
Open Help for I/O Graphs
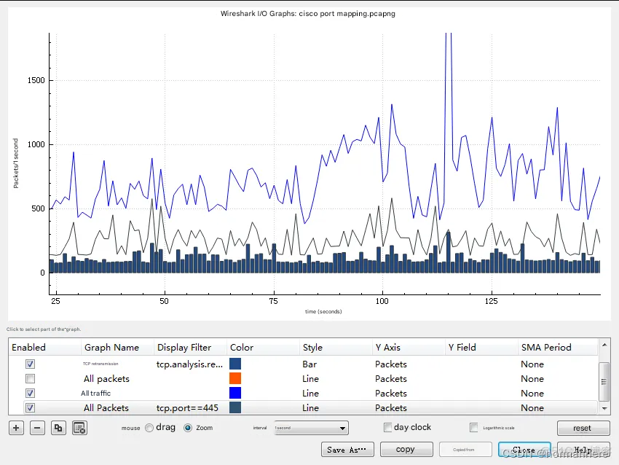point(583,450)
